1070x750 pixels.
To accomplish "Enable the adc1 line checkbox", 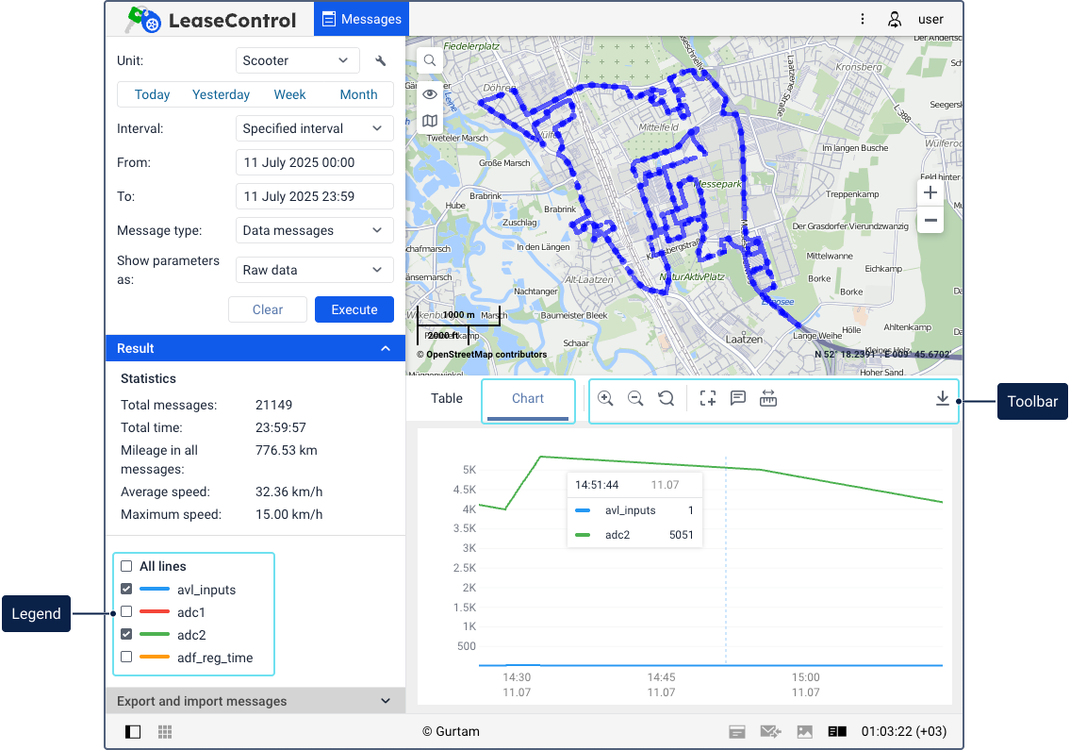I will (x=126, y=611).
